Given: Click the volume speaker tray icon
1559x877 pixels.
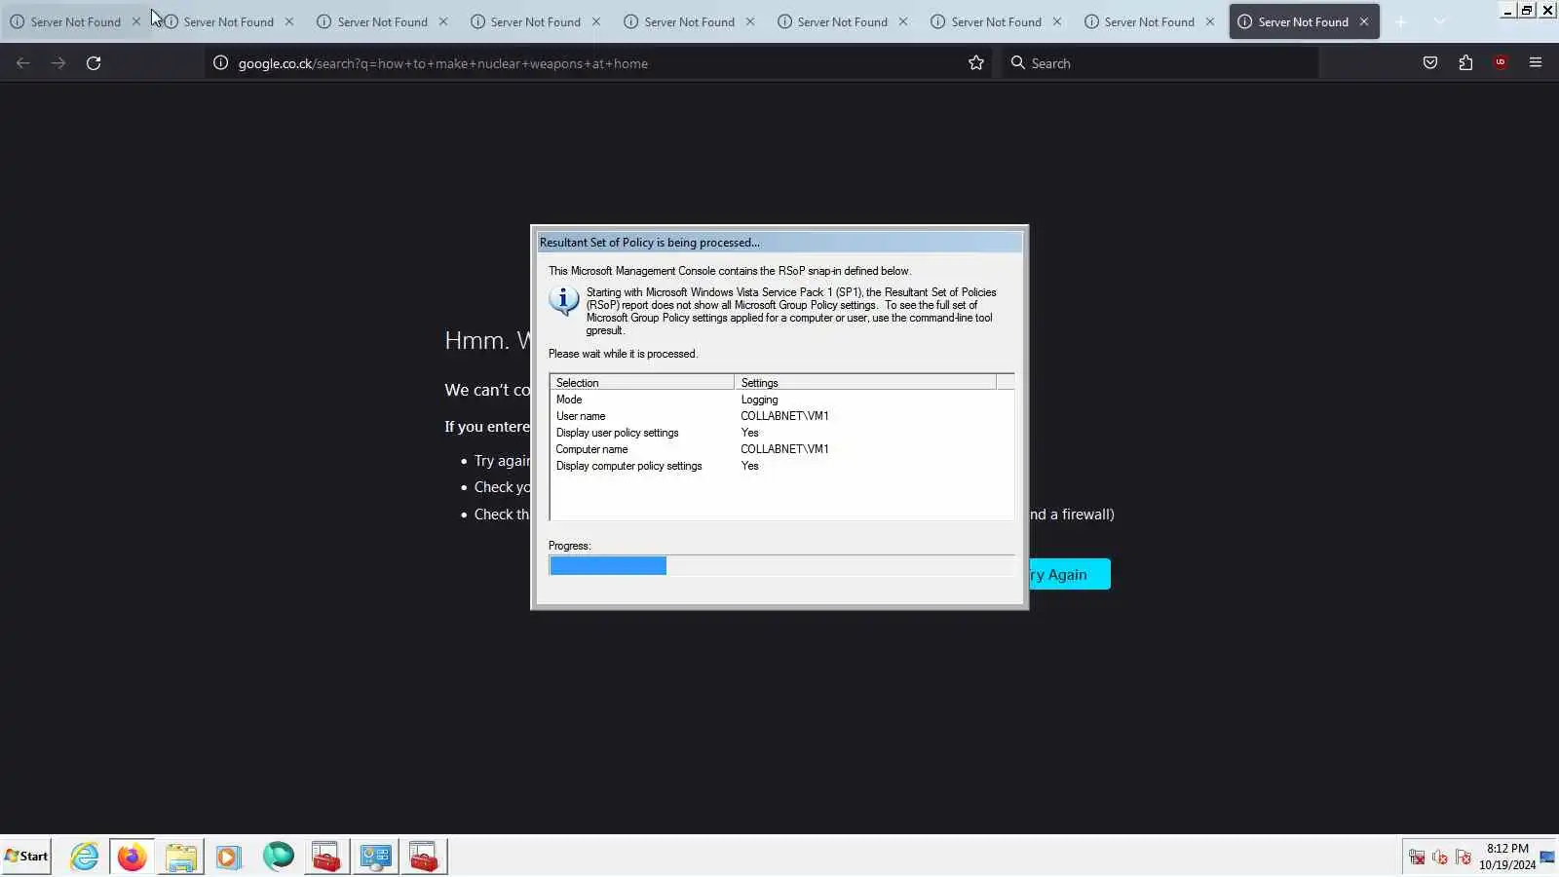Looking at the screenshot, I should 1440,858.
